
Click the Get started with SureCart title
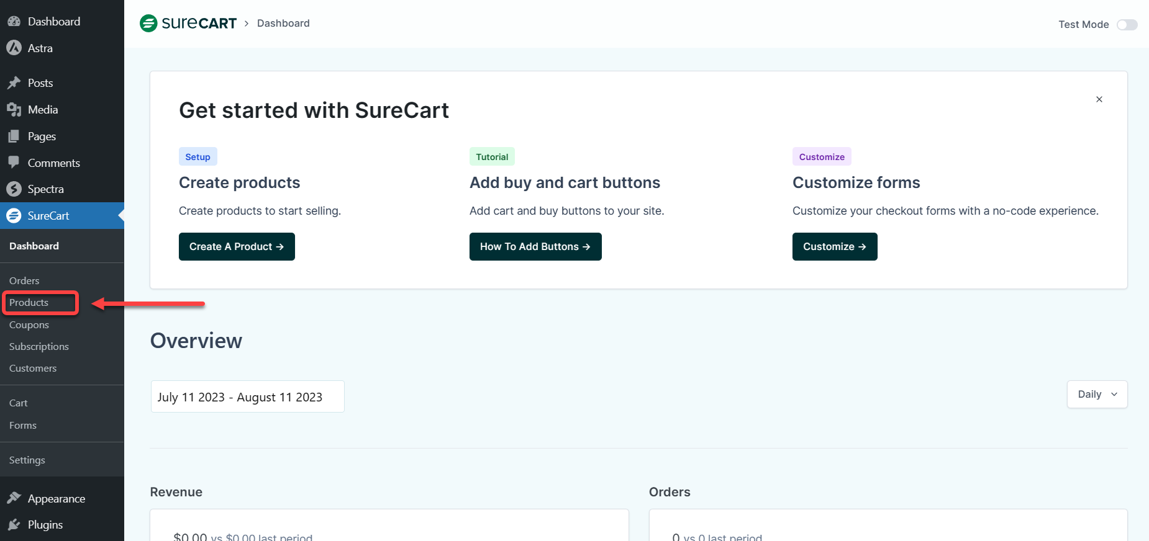coord(314,110)
